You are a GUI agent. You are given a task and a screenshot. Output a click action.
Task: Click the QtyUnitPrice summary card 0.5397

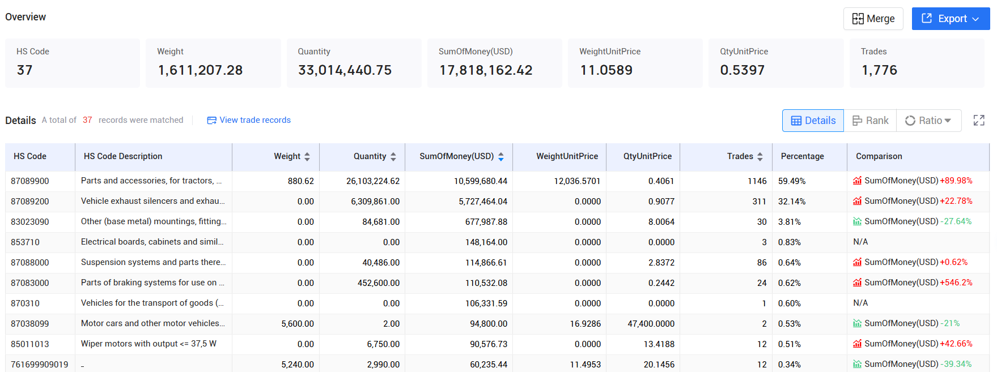click(x=776, y=63)
